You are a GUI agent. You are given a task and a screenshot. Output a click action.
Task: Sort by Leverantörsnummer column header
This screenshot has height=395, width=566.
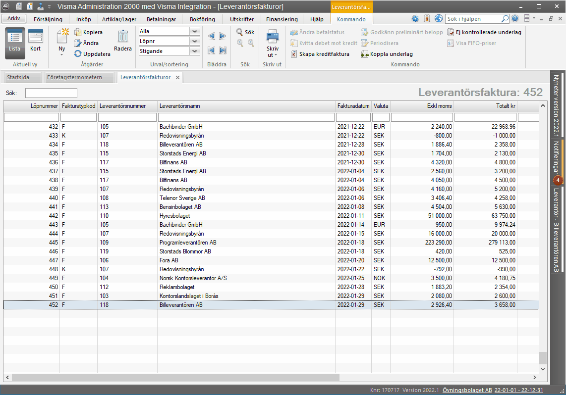pos(127,106)
